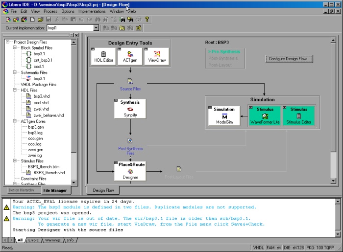The width and height of the screenshot is (343, 252).
Task: Switch to the Design Hierarchy tab
Action: (22, 190)
